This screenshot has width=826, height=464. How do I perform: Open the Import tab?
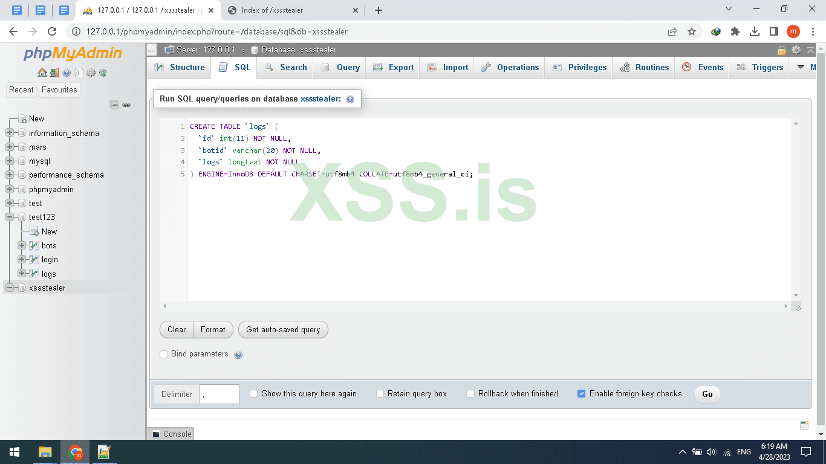coord(447,68)
